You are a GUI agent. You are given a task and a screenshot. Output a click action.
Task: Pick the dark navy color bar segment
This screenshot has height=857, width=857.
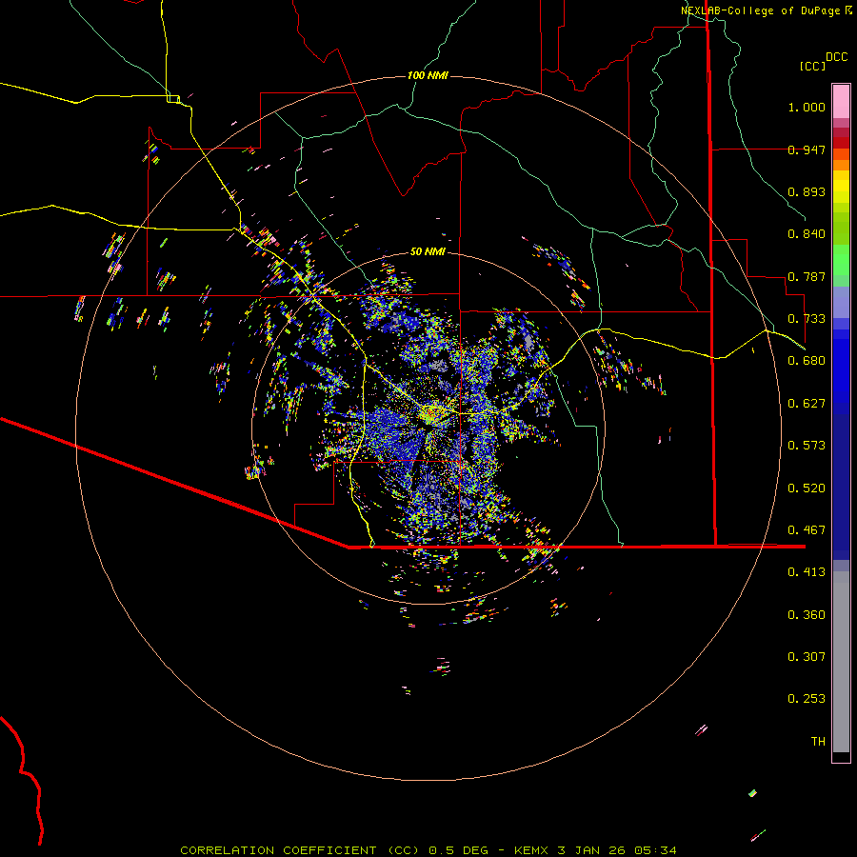tap(841, 481)
